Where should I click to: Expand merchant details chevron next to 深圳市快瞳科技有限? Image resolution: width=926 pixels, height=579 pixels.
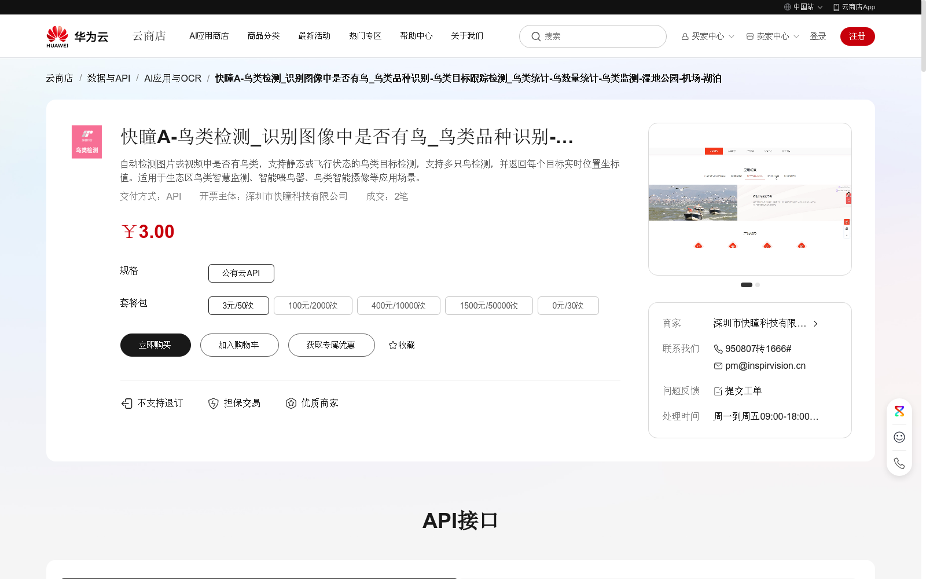tap(815, 324)
